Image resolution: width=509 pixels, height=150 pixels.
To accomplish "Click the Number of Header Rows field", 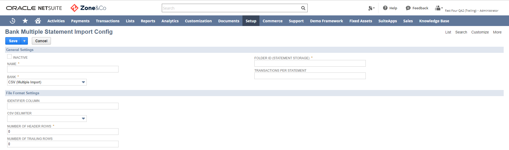I will coord(63,132).
